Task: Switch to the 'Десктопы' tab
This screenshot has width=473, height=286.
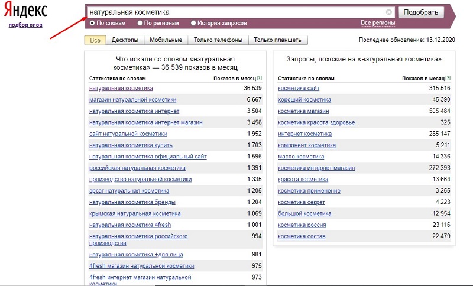Action: click(x=125, y=40)
